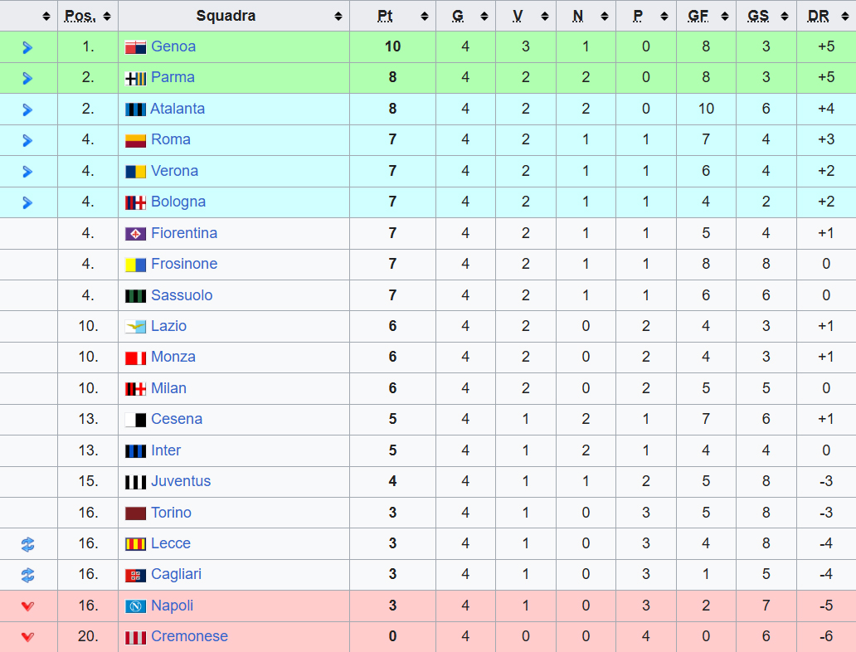Viewport: 856px width, 652px height.
Task: Follow the Frosinone team link
Action: (x=184, y=264)
